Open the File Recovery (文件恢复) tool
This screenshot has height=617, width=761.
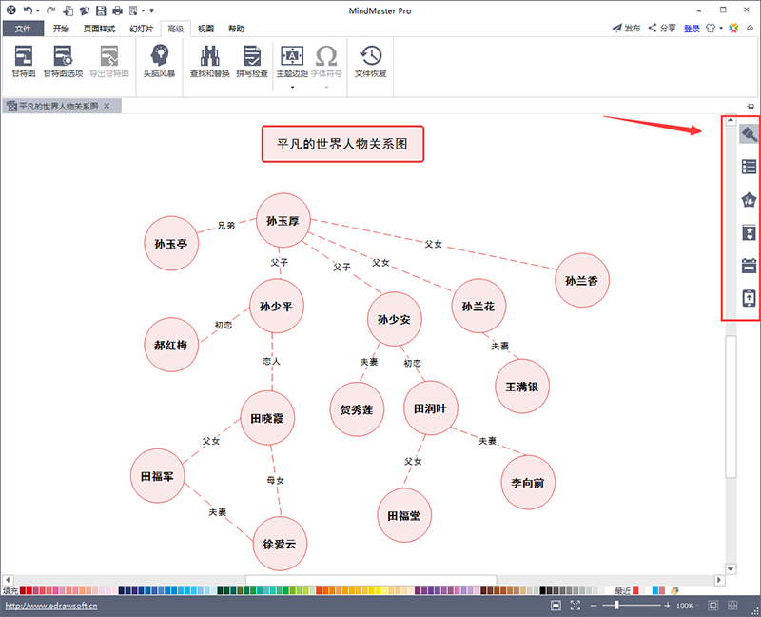370,61
